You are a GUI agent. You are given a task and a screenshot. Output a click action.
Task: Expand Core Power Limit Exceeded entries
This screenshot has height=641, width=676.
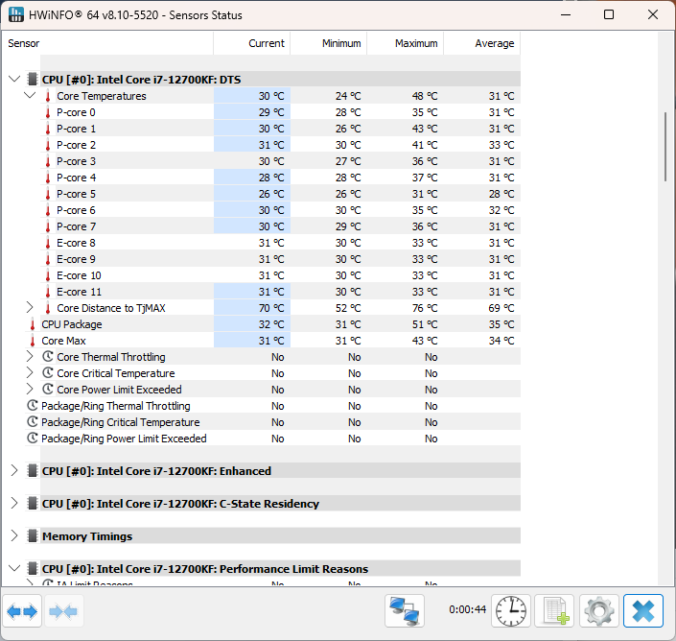point(30,389)
